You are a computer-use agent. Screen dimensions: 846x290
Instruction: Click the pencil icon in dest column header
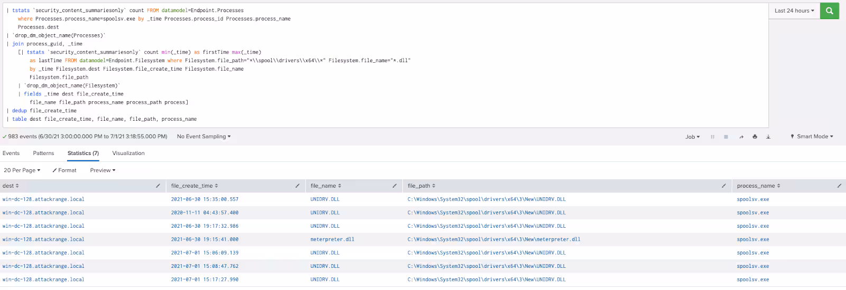pyautogui.click(x=158, y=186)
